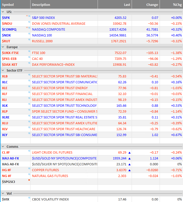Select the XLU symbol

tap(5, 123)
